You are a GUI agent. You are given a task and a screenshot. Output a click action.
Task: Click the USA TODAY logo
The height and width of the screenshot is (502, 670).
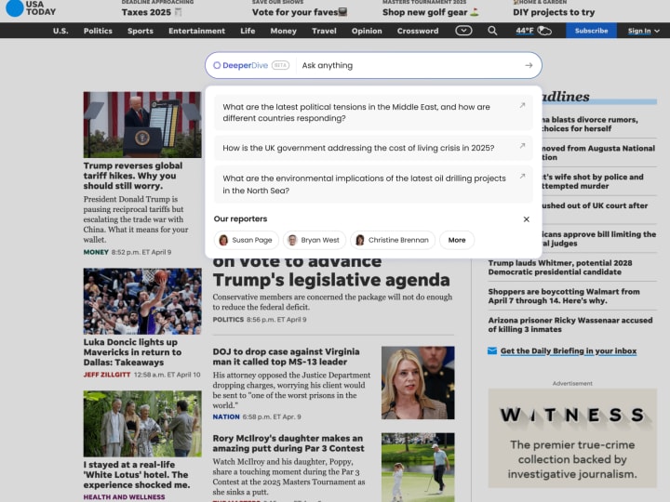(31, 8)
